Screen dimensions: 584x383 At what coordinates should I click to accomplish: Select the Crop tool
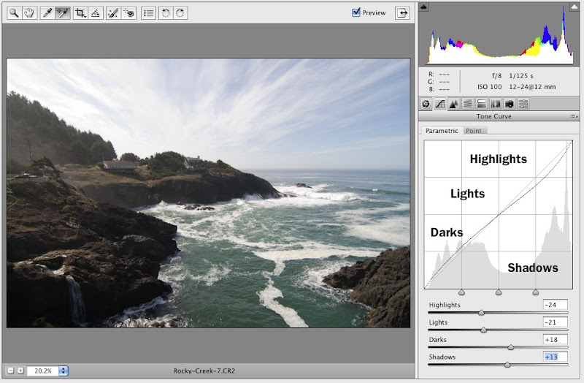[80, 13]
